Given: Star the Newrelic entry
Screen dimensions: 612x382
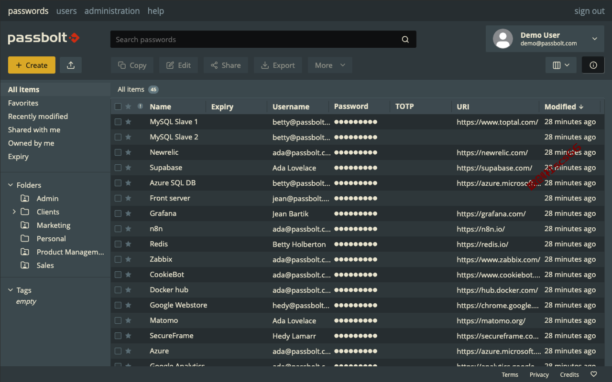Looking at the screenshot, I should coord(128,152).
